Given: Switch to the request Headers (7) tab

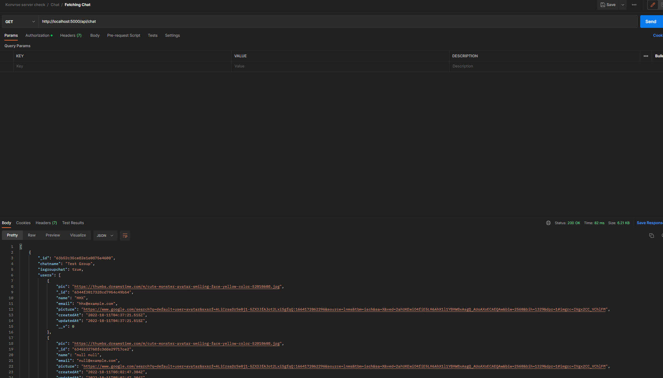Looking at the screenshot, I should tap(71, 35).
